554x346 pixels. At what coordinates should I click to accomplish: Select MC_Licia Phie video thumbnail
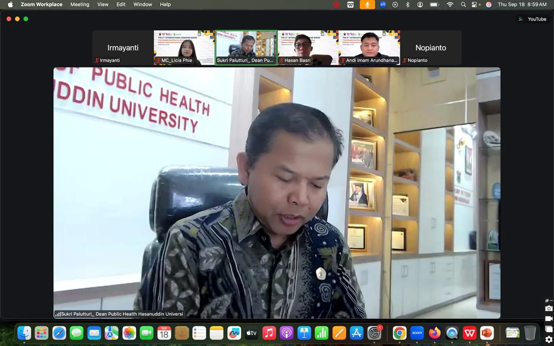tap(184, 48)
